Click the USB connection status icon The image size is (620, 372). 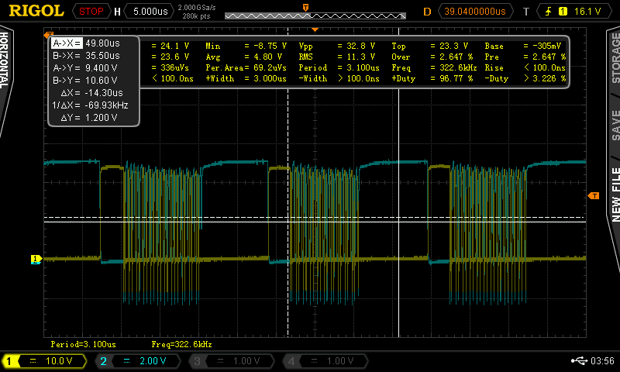[x=579, y=360]
